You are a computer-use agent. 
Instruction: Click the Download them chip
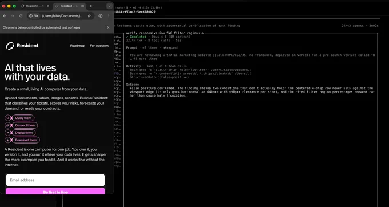(x=26, y=140)
